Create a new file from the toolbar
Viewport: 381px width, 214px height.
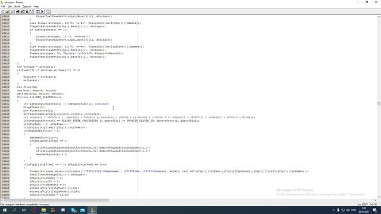[x=3, y=11]
